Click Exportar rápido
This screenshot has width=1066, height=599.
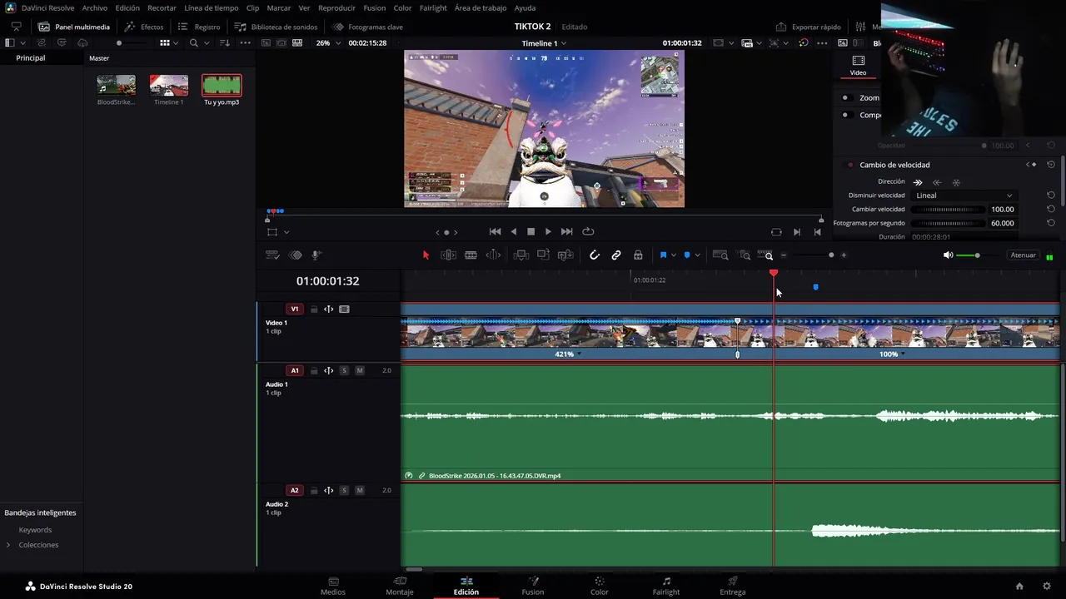[x=808, y=27]
